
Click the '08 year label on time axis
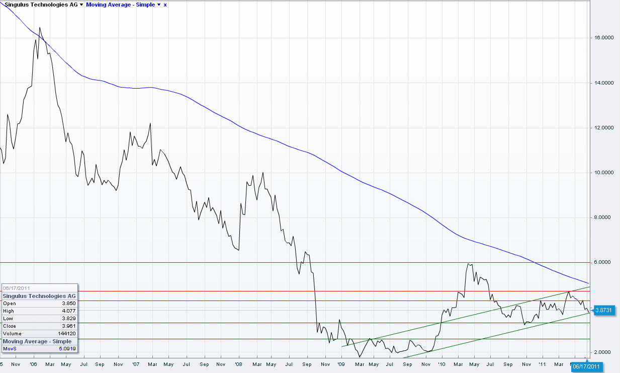coord(238,363)
